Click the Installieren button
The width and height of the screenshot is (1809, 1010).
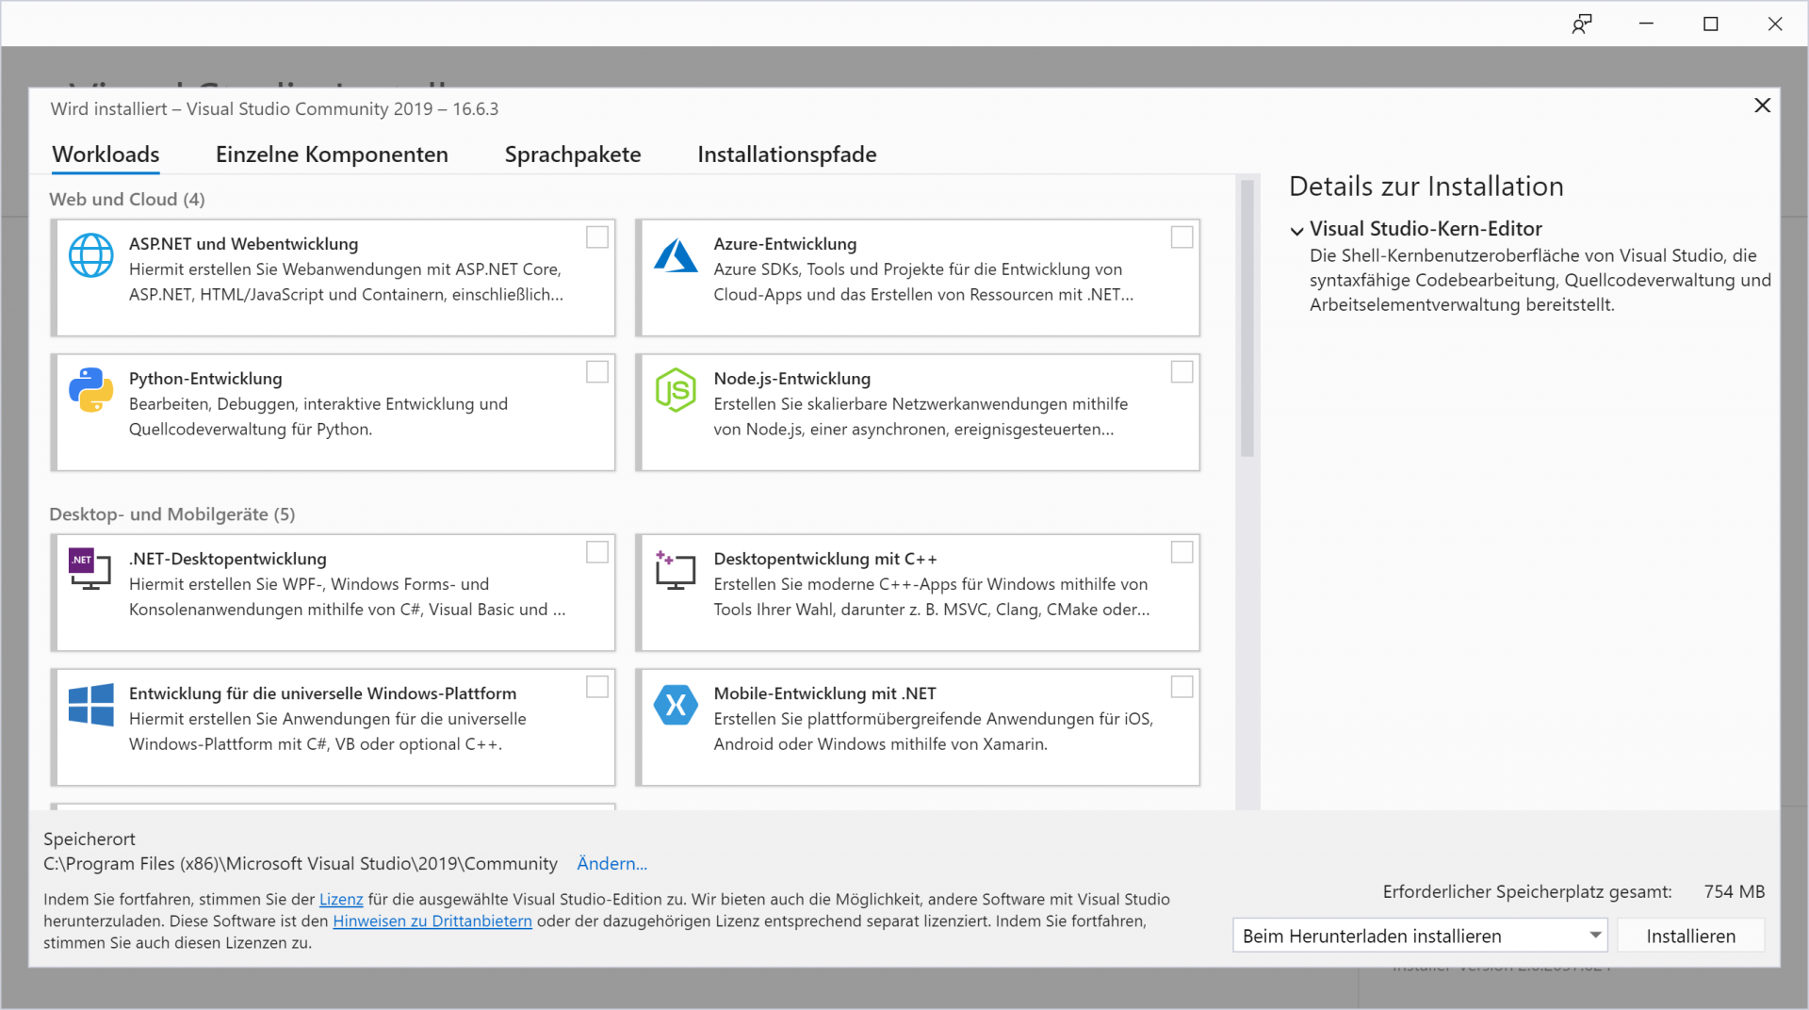click(x=1690, y=936)
